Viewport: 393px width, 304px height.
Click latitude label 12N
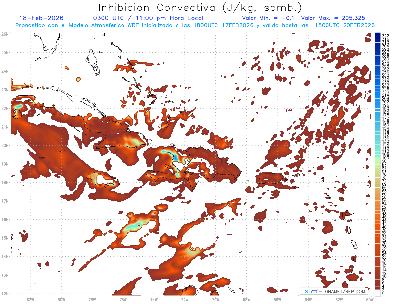coord(5,294)
